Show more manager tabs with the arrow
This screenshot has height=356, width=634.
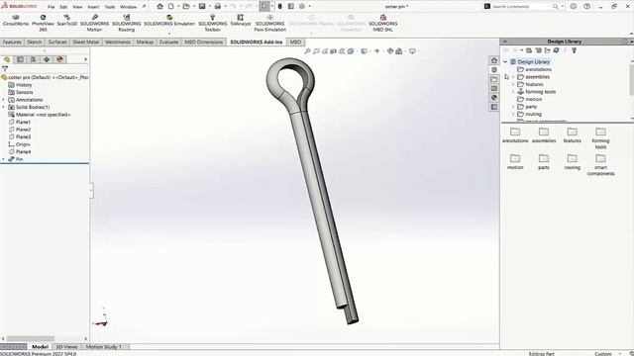(85, 59)
